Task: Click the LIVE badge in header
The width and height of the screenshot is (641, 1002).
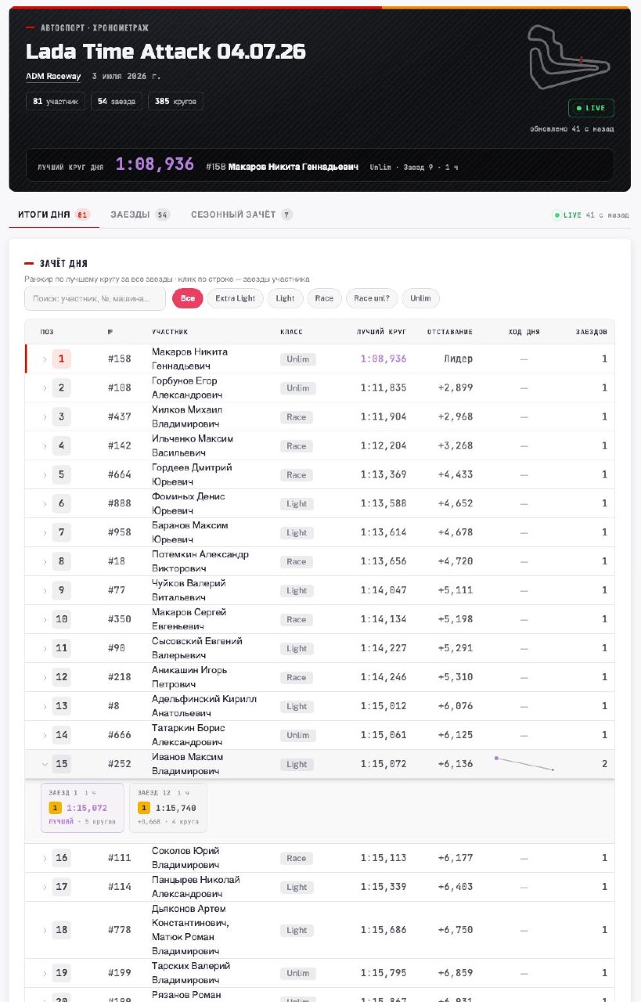Action: (591, 108)
